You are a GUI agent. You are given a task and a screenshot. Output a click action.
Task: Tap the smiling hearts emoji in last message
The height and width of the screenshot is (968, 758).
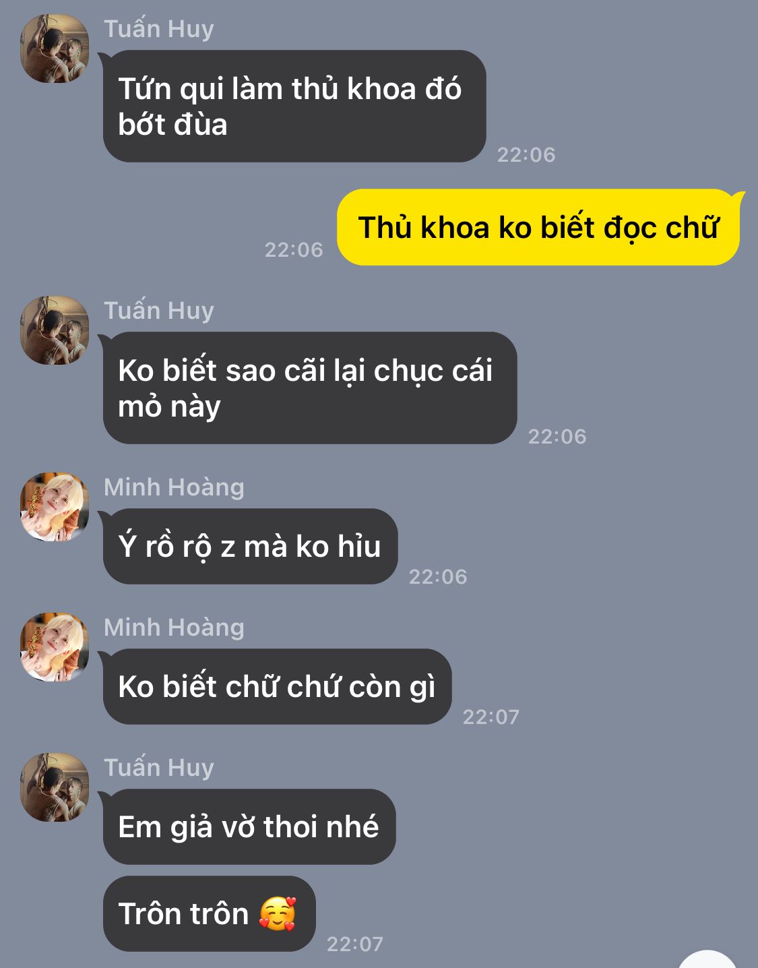(278, 913)
